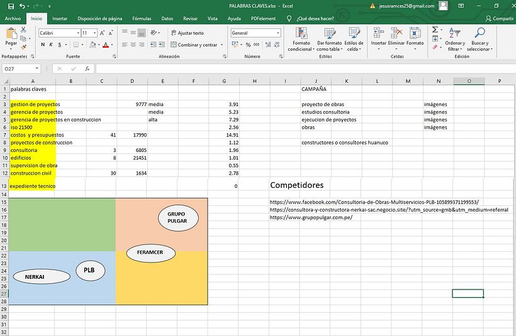Open Estilos de celda gallery
Viewport: 516px width, 336px height.
pyautogui.click(x=354, y=40)
